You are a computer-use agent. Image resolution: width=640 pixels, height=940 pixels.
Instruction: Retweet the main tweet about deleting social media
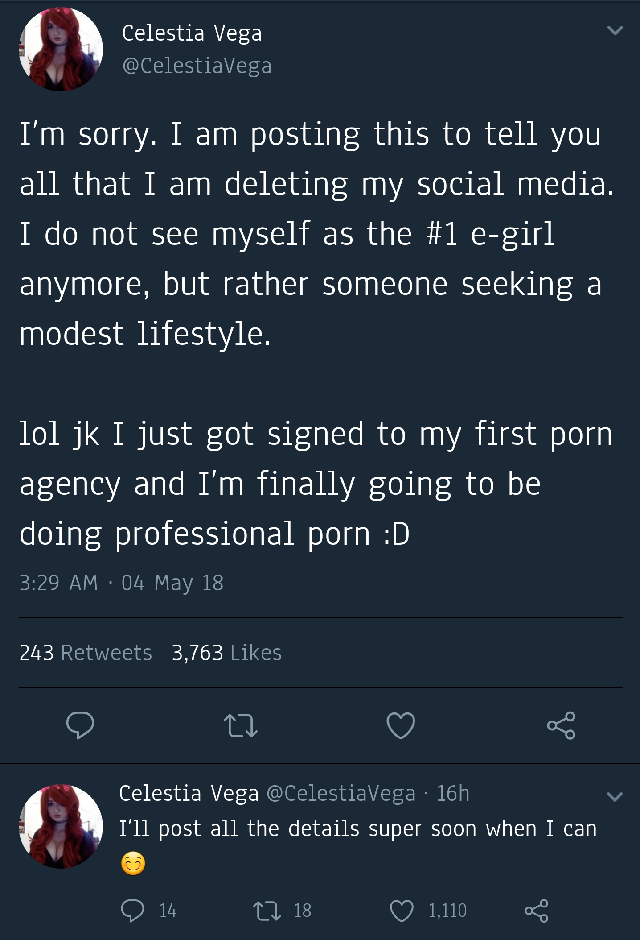point(241,725)
